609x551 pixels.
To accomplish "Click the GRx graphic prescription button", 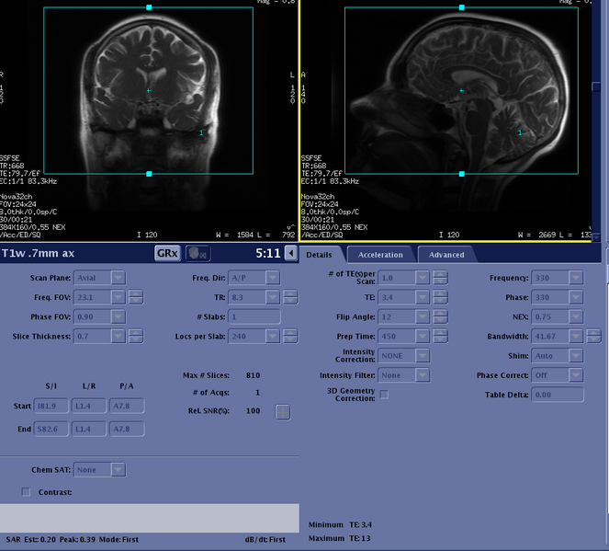I will pyautogui.click(x=167, y=254).
